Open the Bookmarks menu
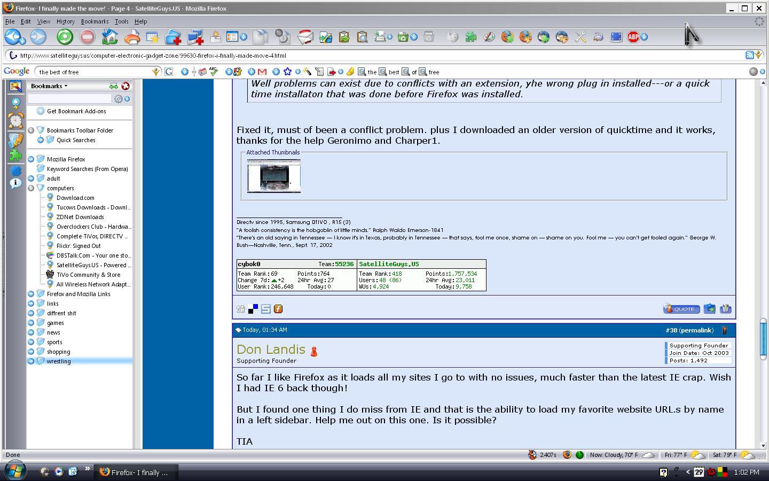Viewport: 769px width, 481px height. (x=95, y=21)
